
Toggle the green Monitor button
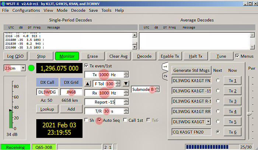tap(67, 56)
